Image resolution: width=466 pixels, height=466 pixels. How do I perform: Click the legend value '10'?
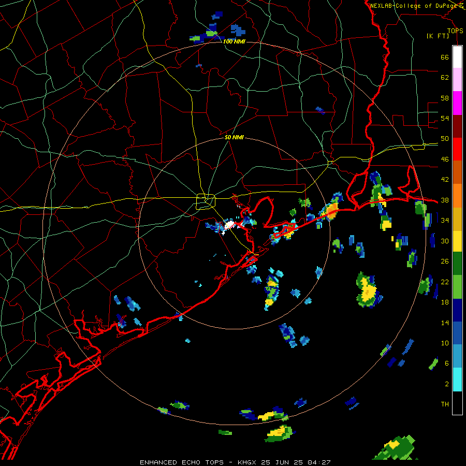click(x=445, y=343)
